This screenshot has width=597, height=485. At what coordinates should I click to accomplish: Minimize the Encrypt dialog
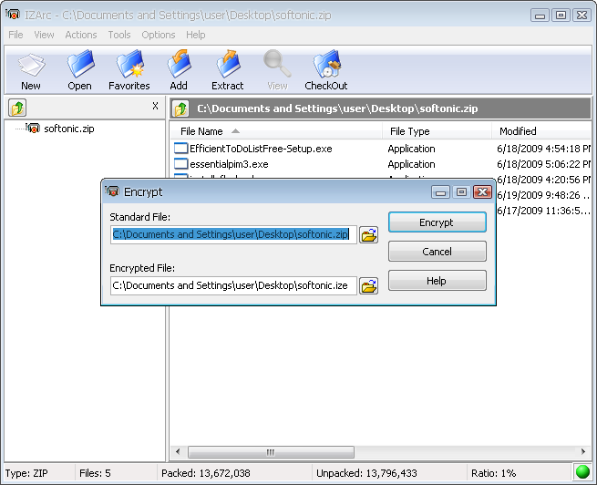coord(440,191)
